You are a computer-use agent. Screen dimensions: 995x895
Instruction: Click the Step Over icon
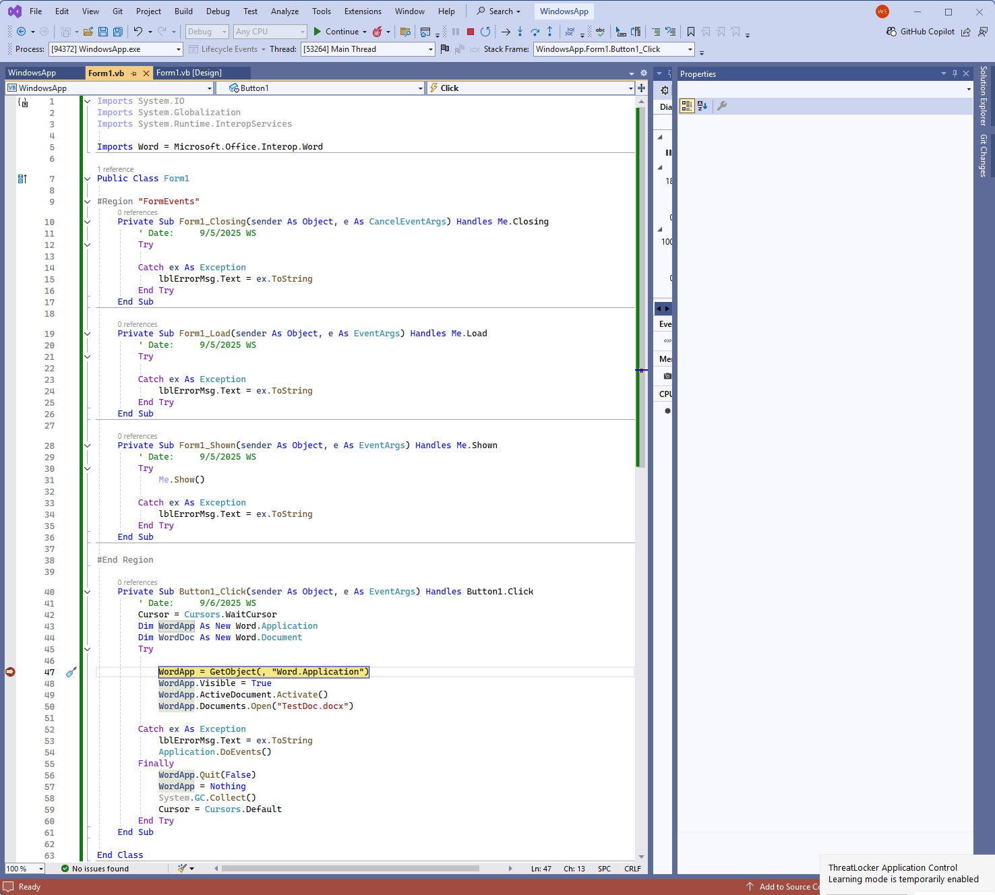click(x=535, y=32)
